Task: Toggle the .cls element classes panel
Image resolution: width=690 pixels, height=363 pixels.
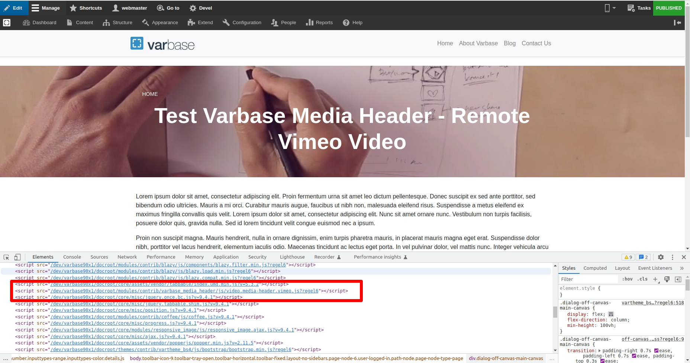Action: [x=642, y=279]
